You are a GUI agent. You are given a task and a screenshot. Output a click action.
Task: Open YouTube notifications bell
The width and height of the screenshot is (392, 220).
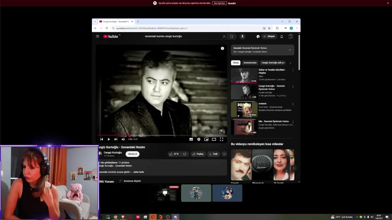click(281, 36)
